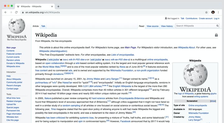Click the Encyclopædia Britannica link
Image resolution: width=224 pixels, height=123 pixels.
[x=132, y=98]
